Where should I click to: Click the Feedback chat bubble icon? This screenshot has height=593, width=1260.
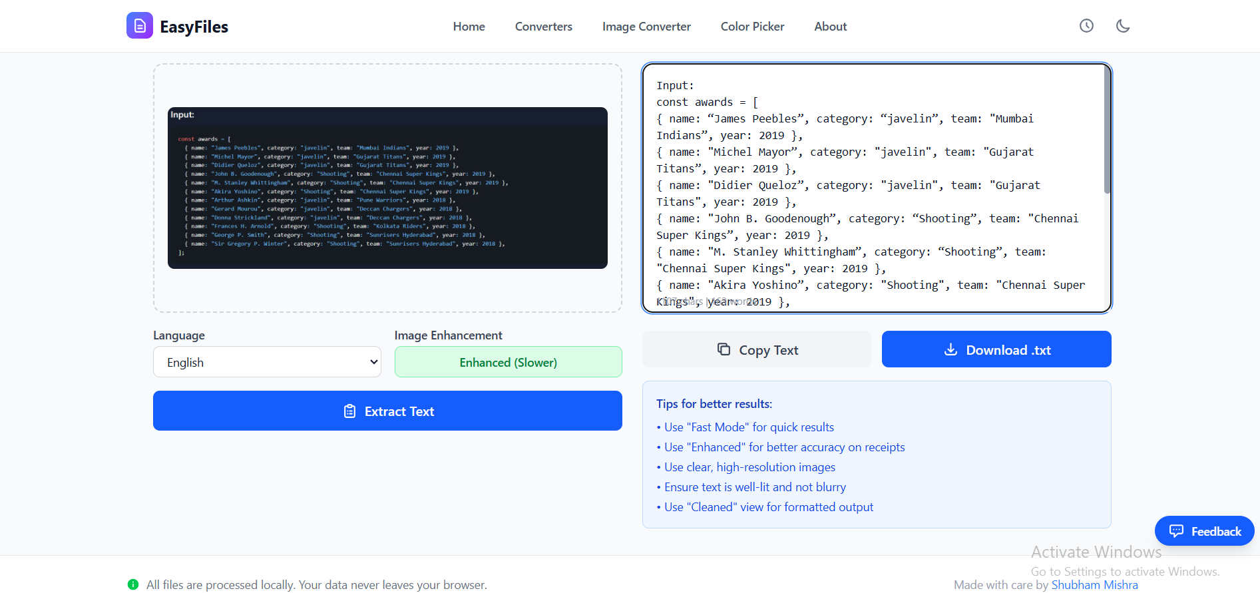pyautogui.click(x=1176, y=531)
